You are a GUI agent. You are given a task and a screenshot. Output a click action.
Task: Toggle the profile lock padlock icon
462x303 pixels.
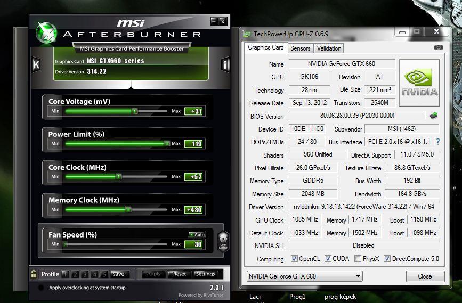(34, 274)
